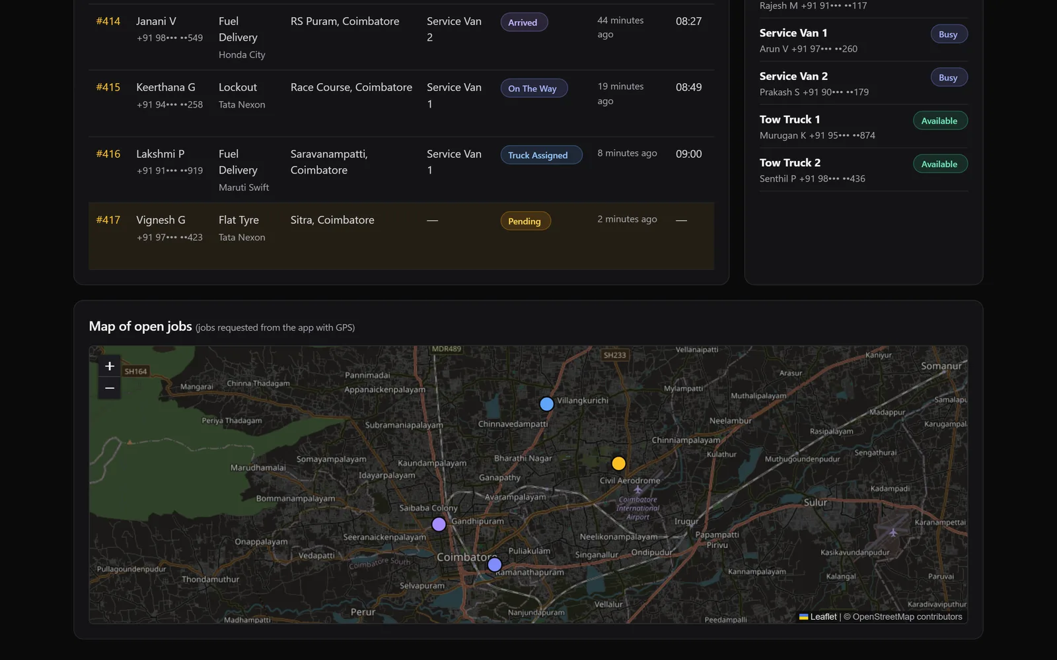Click the Sitra, Coimbatore location cell
This screenshot has width=1057, height=660.
332,220
